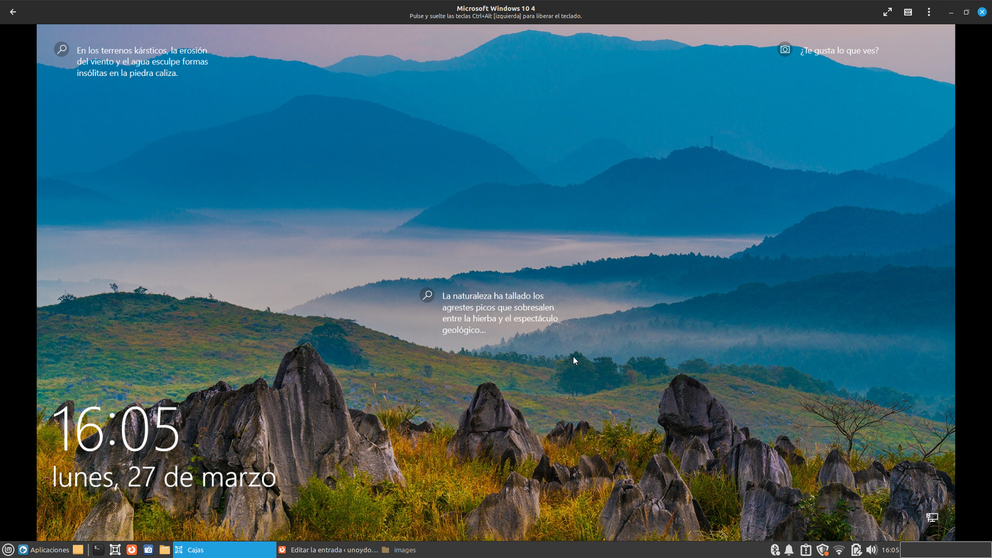Click the network icon on lock screen
Viewport: 992px width, 558px height.
tap(932, 517)
